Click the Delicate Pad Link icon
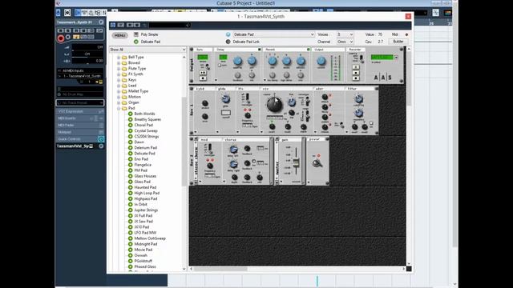This screenshot has height=288, width=513. (228, 42)
